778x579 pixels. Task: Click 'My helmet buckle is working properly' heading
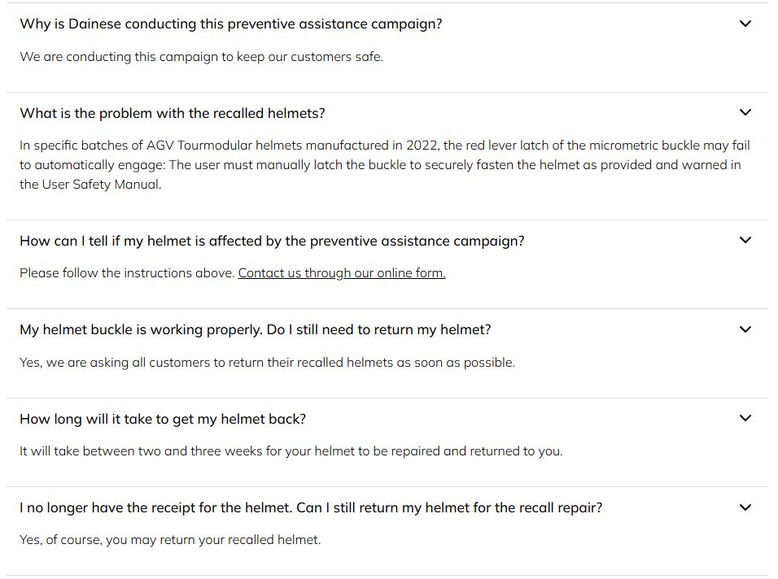256,329
